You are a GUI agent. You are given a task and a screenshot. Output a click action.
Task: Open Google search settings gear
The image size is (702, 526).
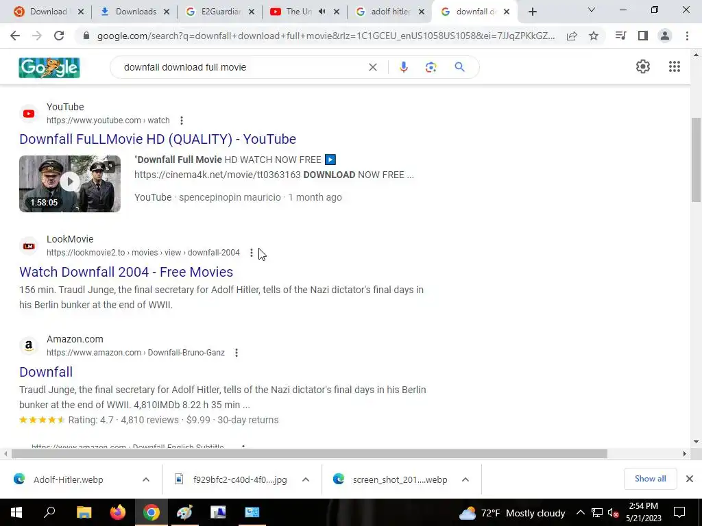(x=643, y=66)
